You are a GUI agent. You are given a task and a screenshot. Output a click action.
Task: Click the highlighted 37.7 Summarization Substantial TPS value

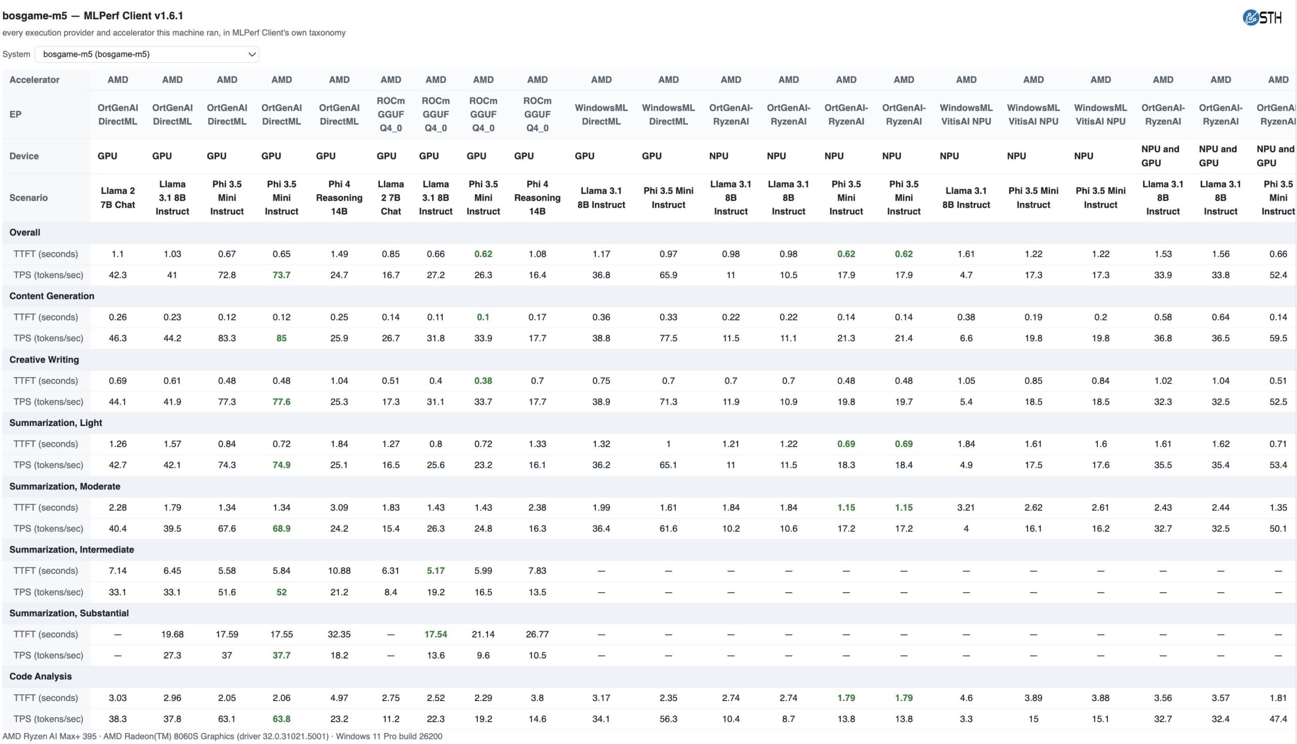281,655
